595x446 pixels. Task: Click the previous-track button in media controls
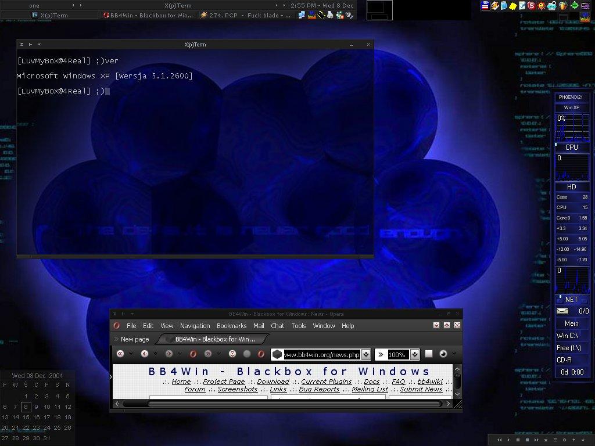pos(499,440)
